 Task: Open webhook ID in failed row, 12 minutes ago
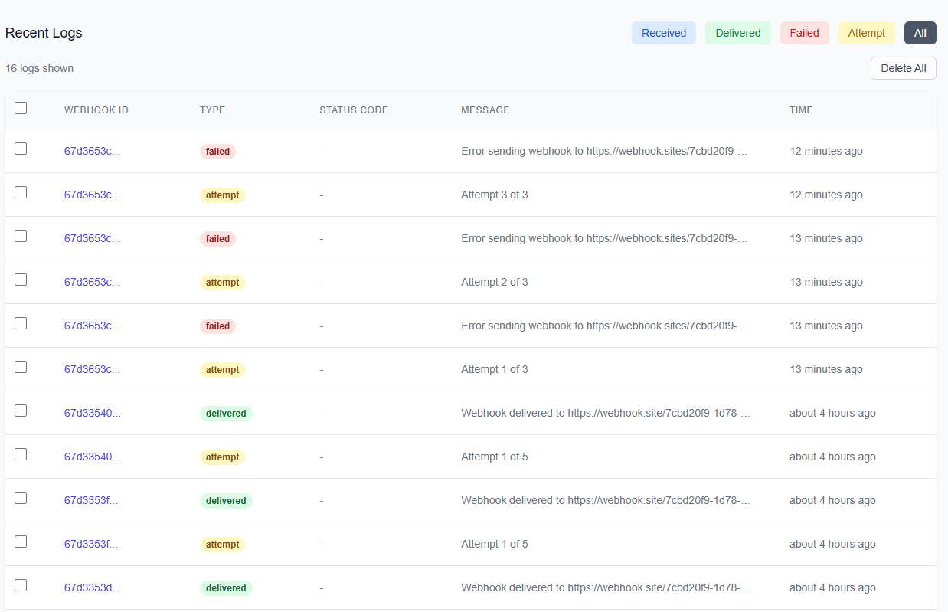click(x=92, y=151)
